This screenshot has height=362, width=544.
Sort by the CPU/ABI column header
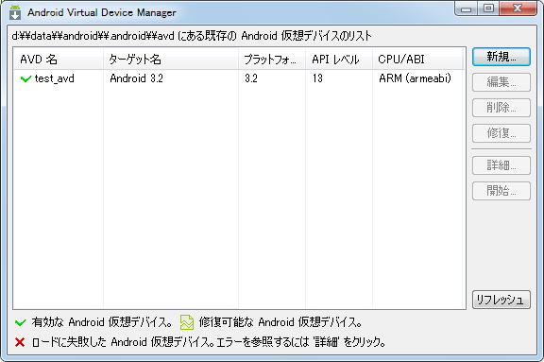[x=417, y=60]
